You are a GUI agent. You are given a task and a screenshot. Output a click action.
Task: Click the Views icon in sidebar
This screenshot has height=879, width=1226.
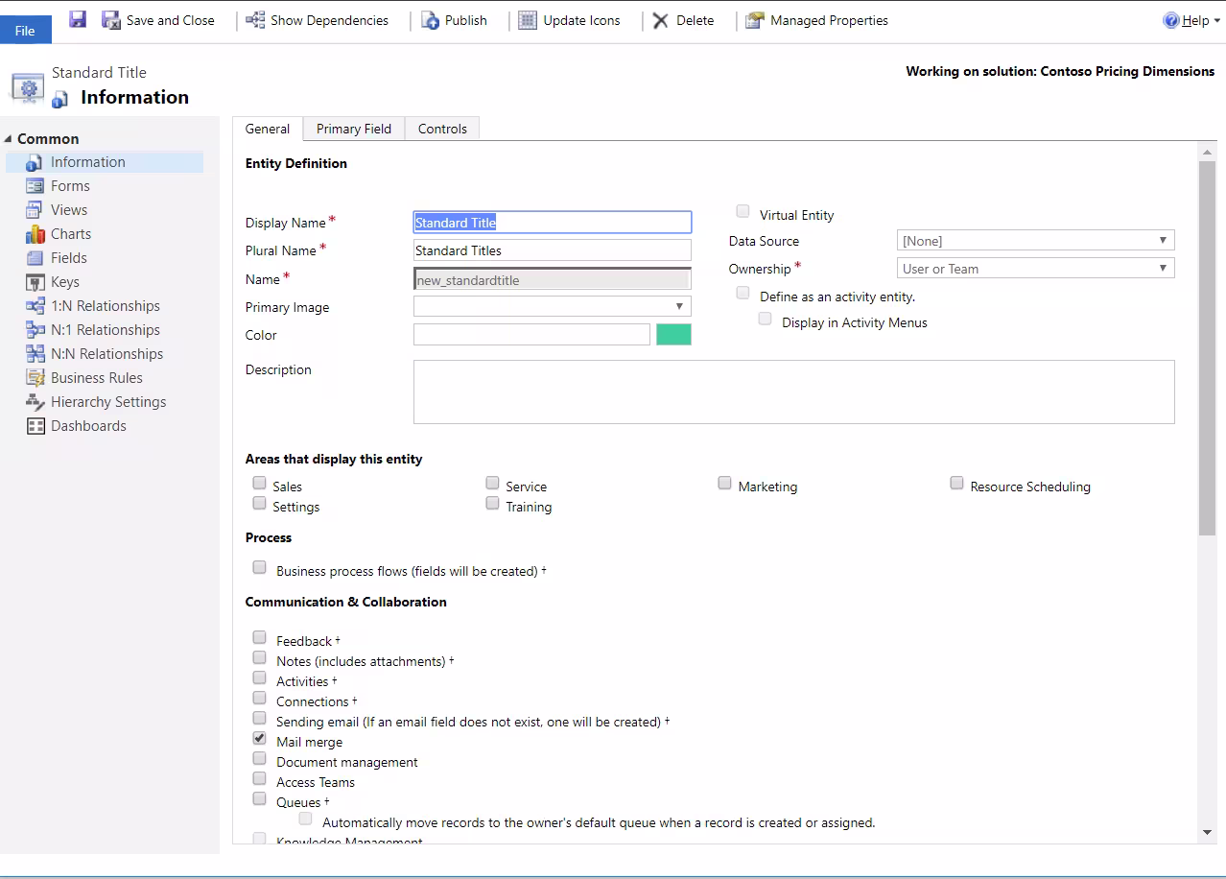point(35,210)
